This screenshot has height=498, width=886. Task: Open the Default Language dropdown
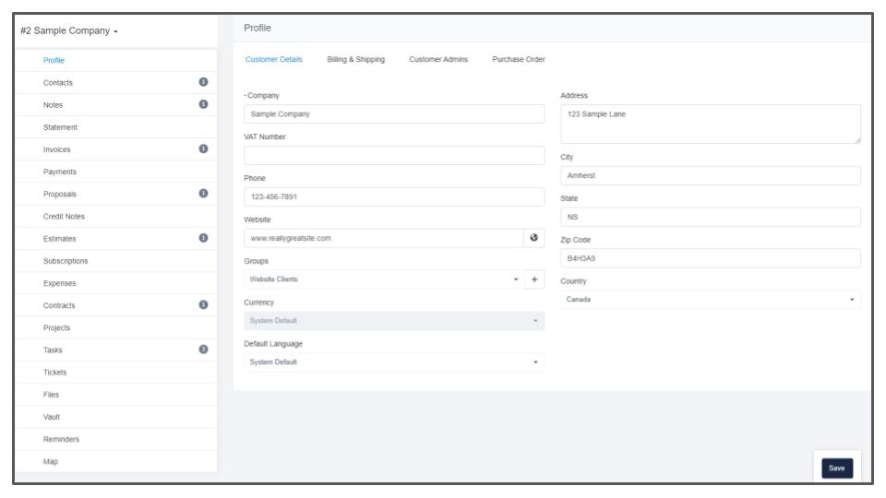point(394,362)
